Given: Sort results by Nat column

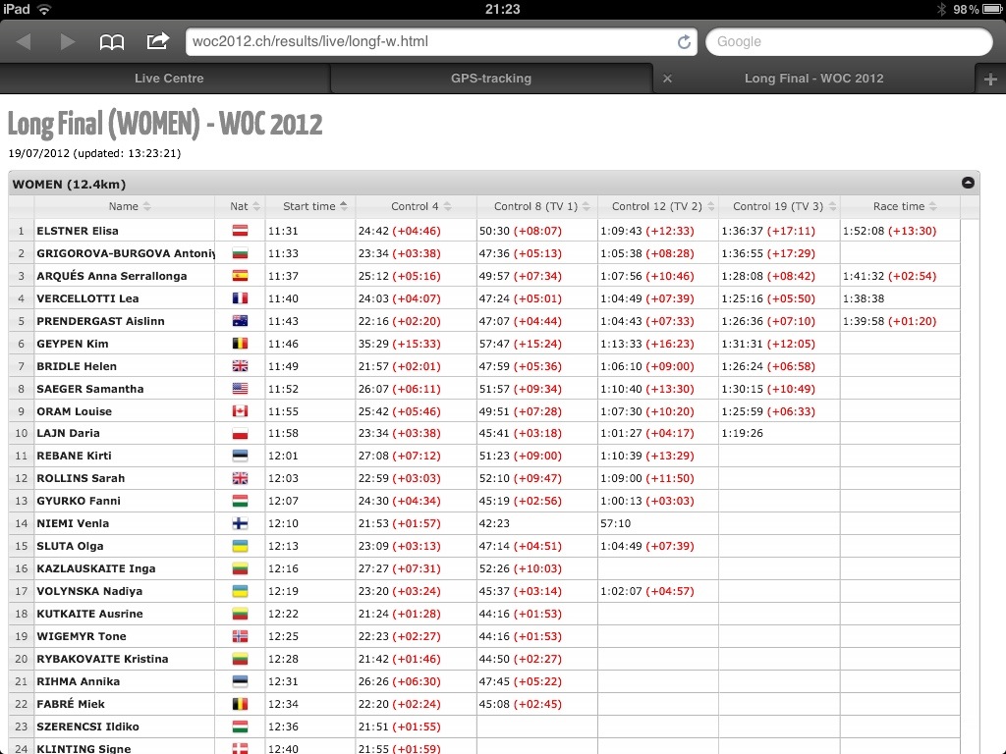Looking at the screenshot, I should pos(240,207).
